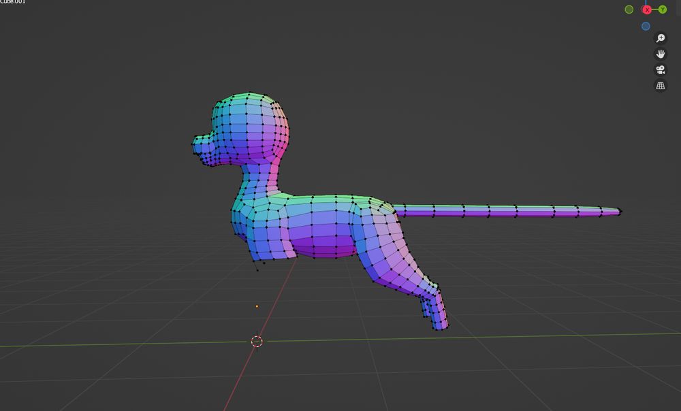The width and height of the screenshot is (681, 411).
Task: Click the blue negative Z gizmo handle
Action: (646, 26)
